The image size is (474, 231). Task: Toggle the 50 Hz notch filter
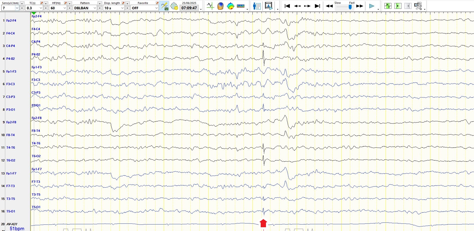164,6
